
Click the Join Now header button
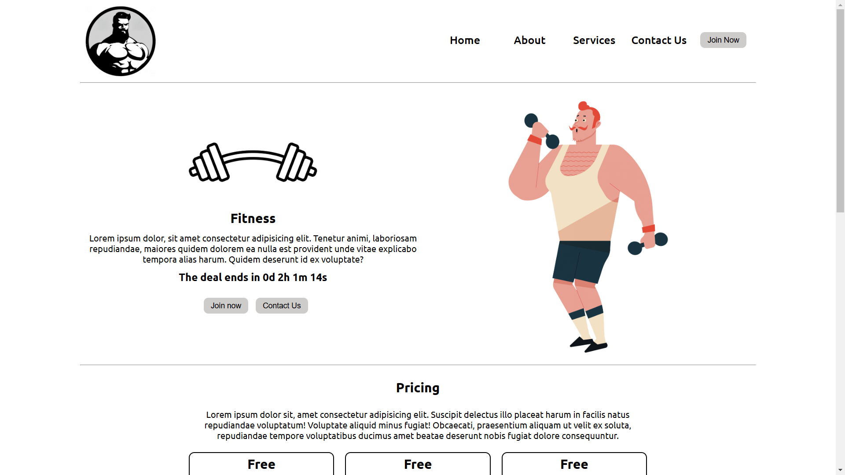[723, 40]
